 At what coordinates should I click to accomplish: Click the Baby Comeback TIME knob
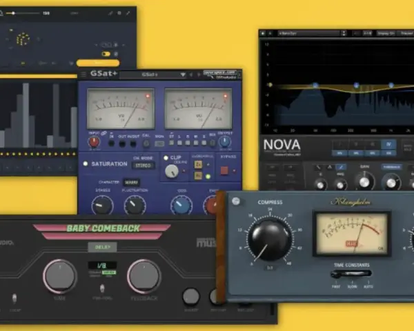pos(60,277)
